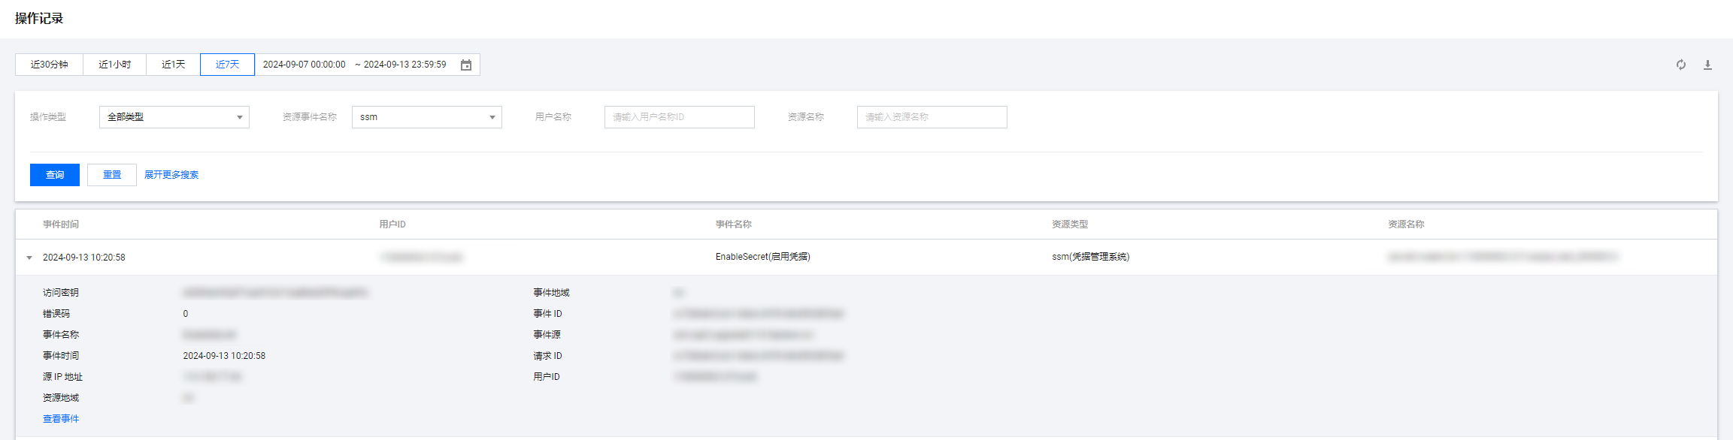Open the 操作类型 全部类型 dropdown

174,117
